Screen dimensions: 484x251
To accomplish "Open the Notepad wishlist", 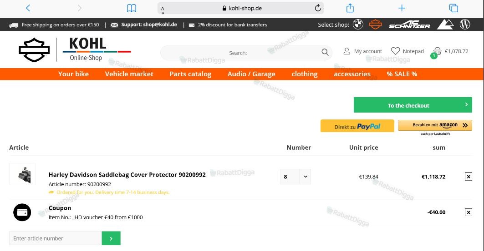I will click(x=408, y=51).
